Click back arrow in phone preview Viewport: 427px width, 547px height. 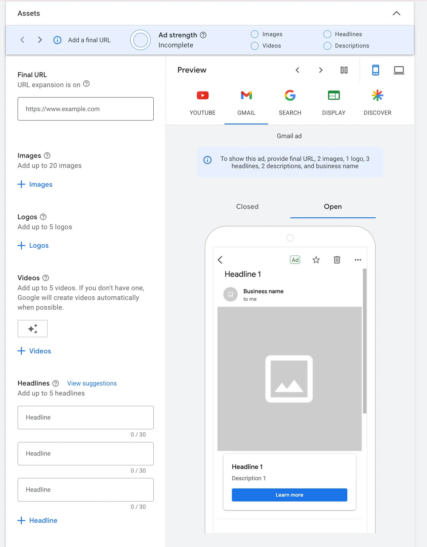[x=220, y=260]
